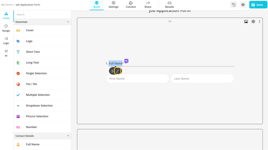The width and height of the screenshot is (268, 150).
Task: Add a Long Text field
Action: pos(42,63)
